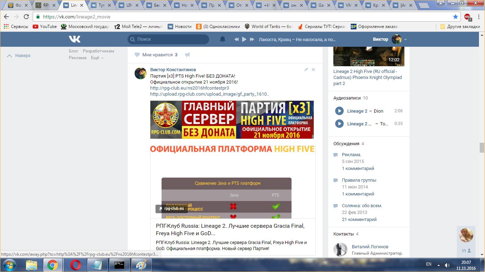Click into the Поиск search field

168,39
